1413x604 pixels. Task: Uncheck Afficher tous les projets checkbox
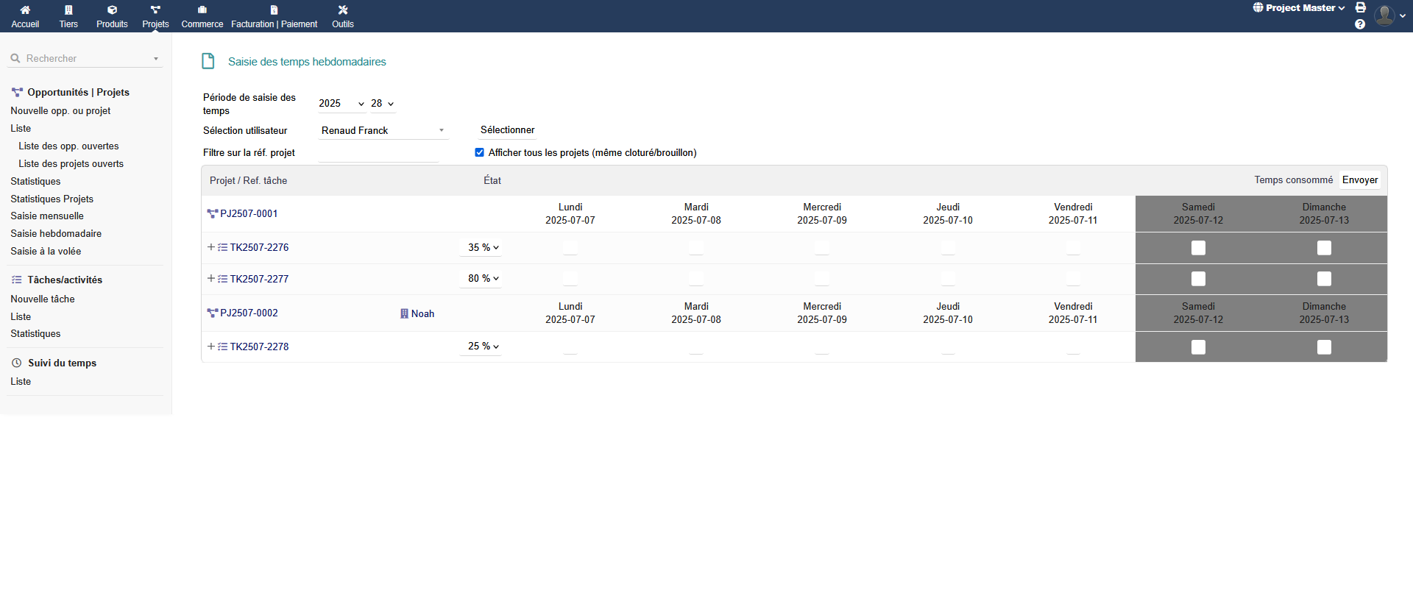pyautogui.click(x=480, y=152)
